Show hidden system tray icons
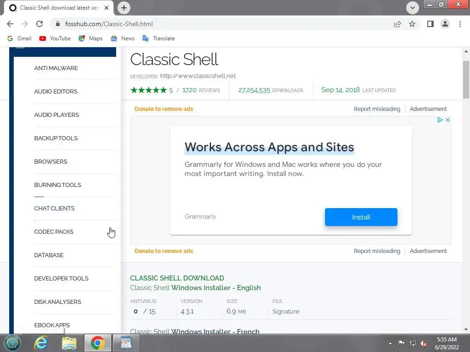 click(390, 343)
